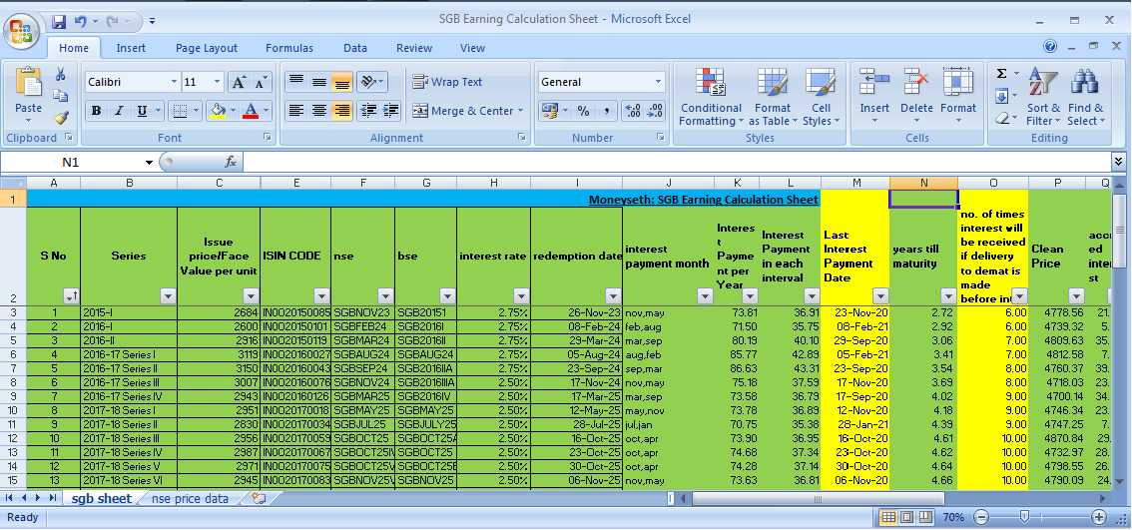Switch to Page Layout view in status bar
1132x530 pixels.
pos(906,517)
